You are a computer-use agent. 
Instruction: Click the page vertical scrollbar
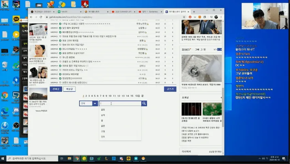pos(223,107)
